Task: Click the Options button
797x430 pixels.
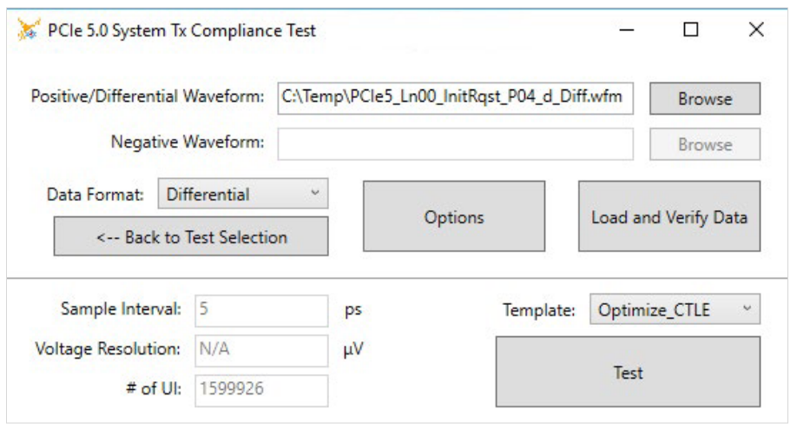Action: (454, 217)
